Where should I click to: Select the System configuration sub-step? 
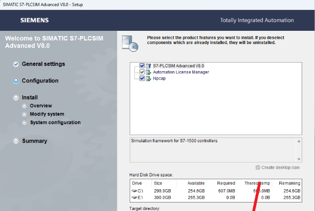click(55, 123)
